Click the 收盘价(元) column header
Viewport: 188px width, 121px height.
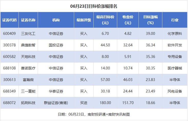click(x=128, y=20)
